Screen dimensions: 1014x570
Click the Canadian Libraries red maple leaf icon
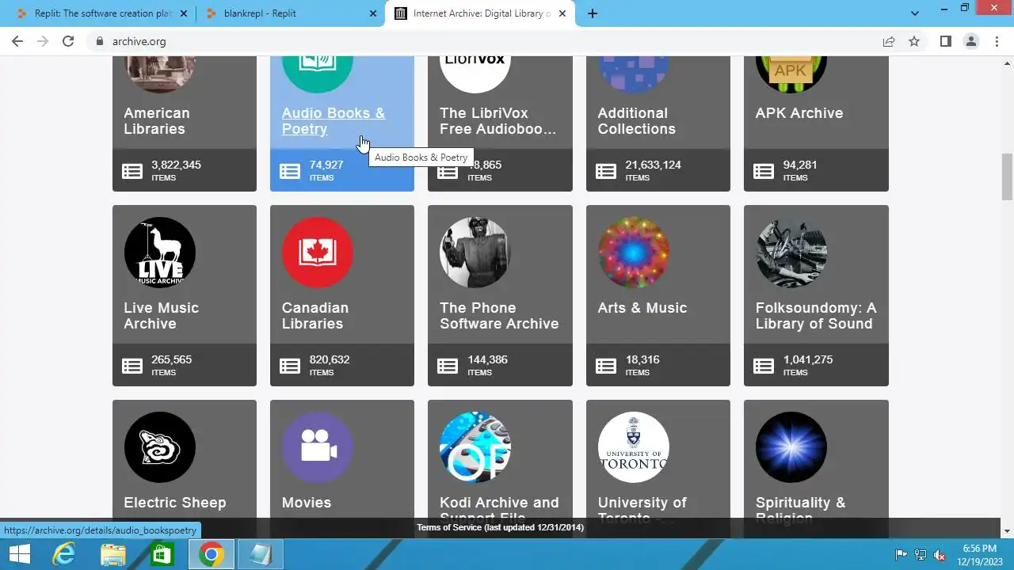[x=317, y=253]
